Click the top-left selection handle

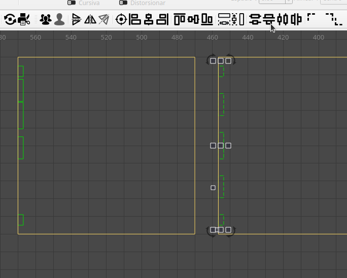click(213, 61)
